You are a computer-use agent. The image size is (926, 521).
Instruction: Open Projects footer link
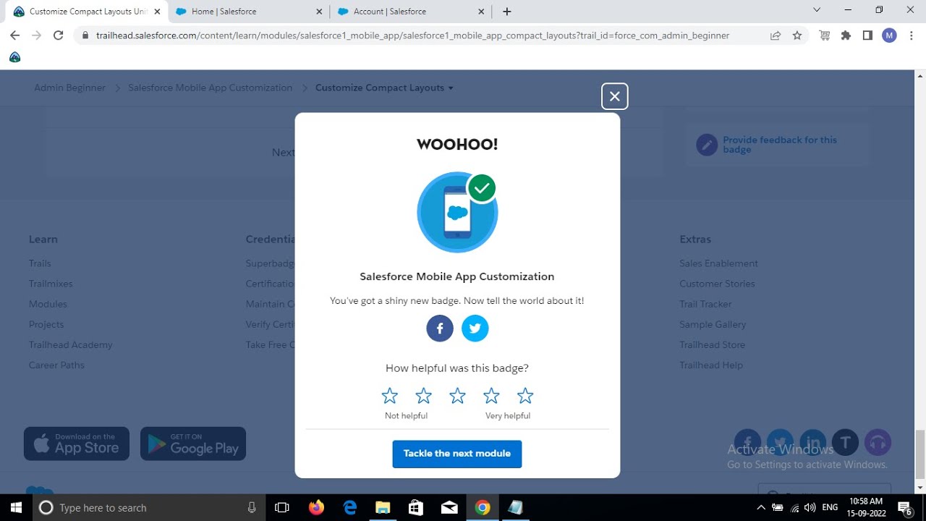[x=46, y=324]
